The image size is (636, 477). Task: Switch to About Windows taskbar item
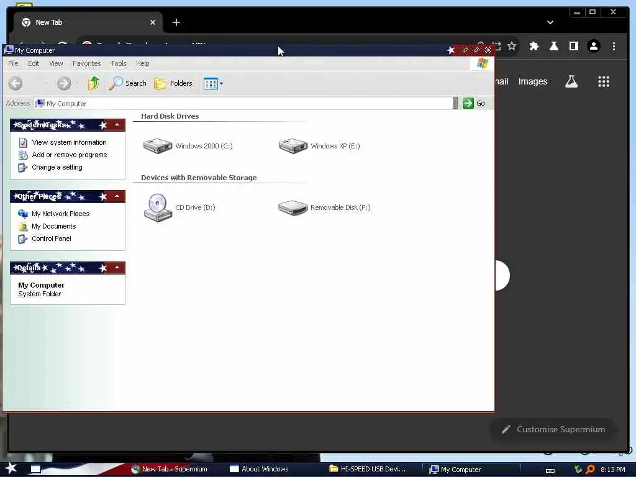pos(259,469)
